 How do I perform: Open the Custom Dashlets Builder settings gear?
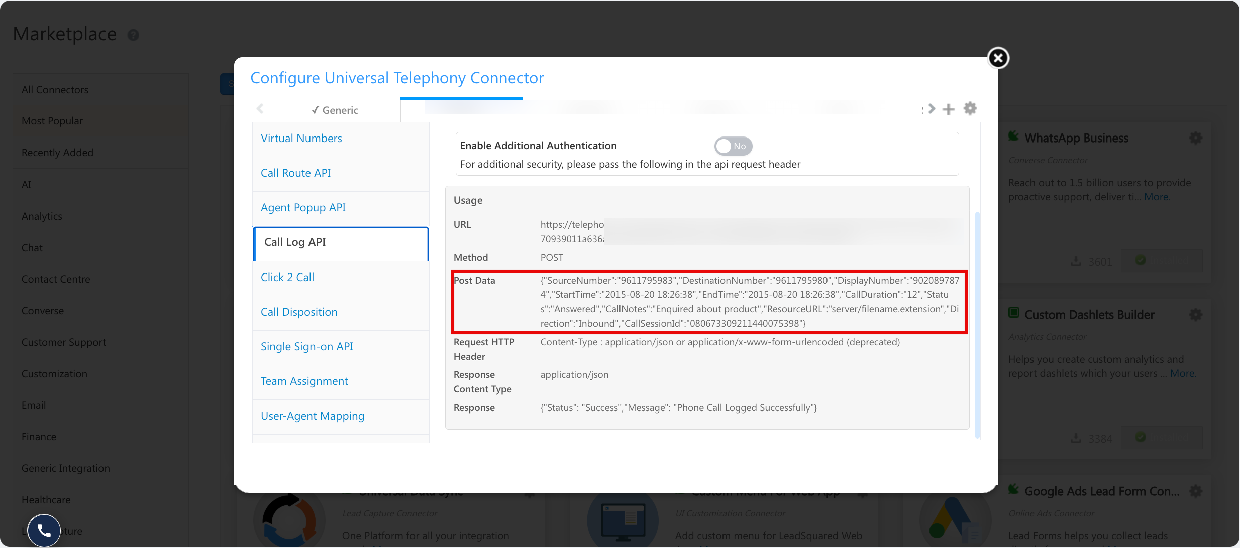(1196, 315)
